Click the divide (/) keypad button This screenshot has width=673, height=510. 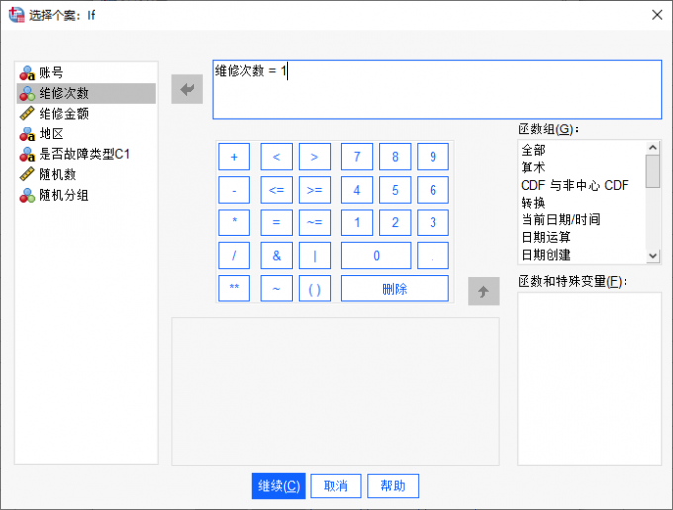[x=234, y=255]
